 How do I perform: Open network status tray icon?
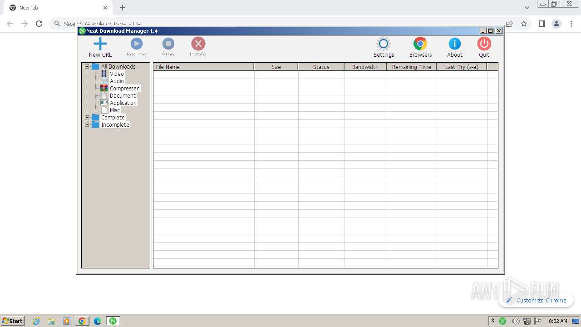(x=527, y=321)
